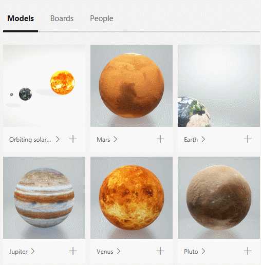The width and height of the screenshot is (261, 265).
Task: Open the Mars planet thumbnail
Action: [x=132, y=86]
